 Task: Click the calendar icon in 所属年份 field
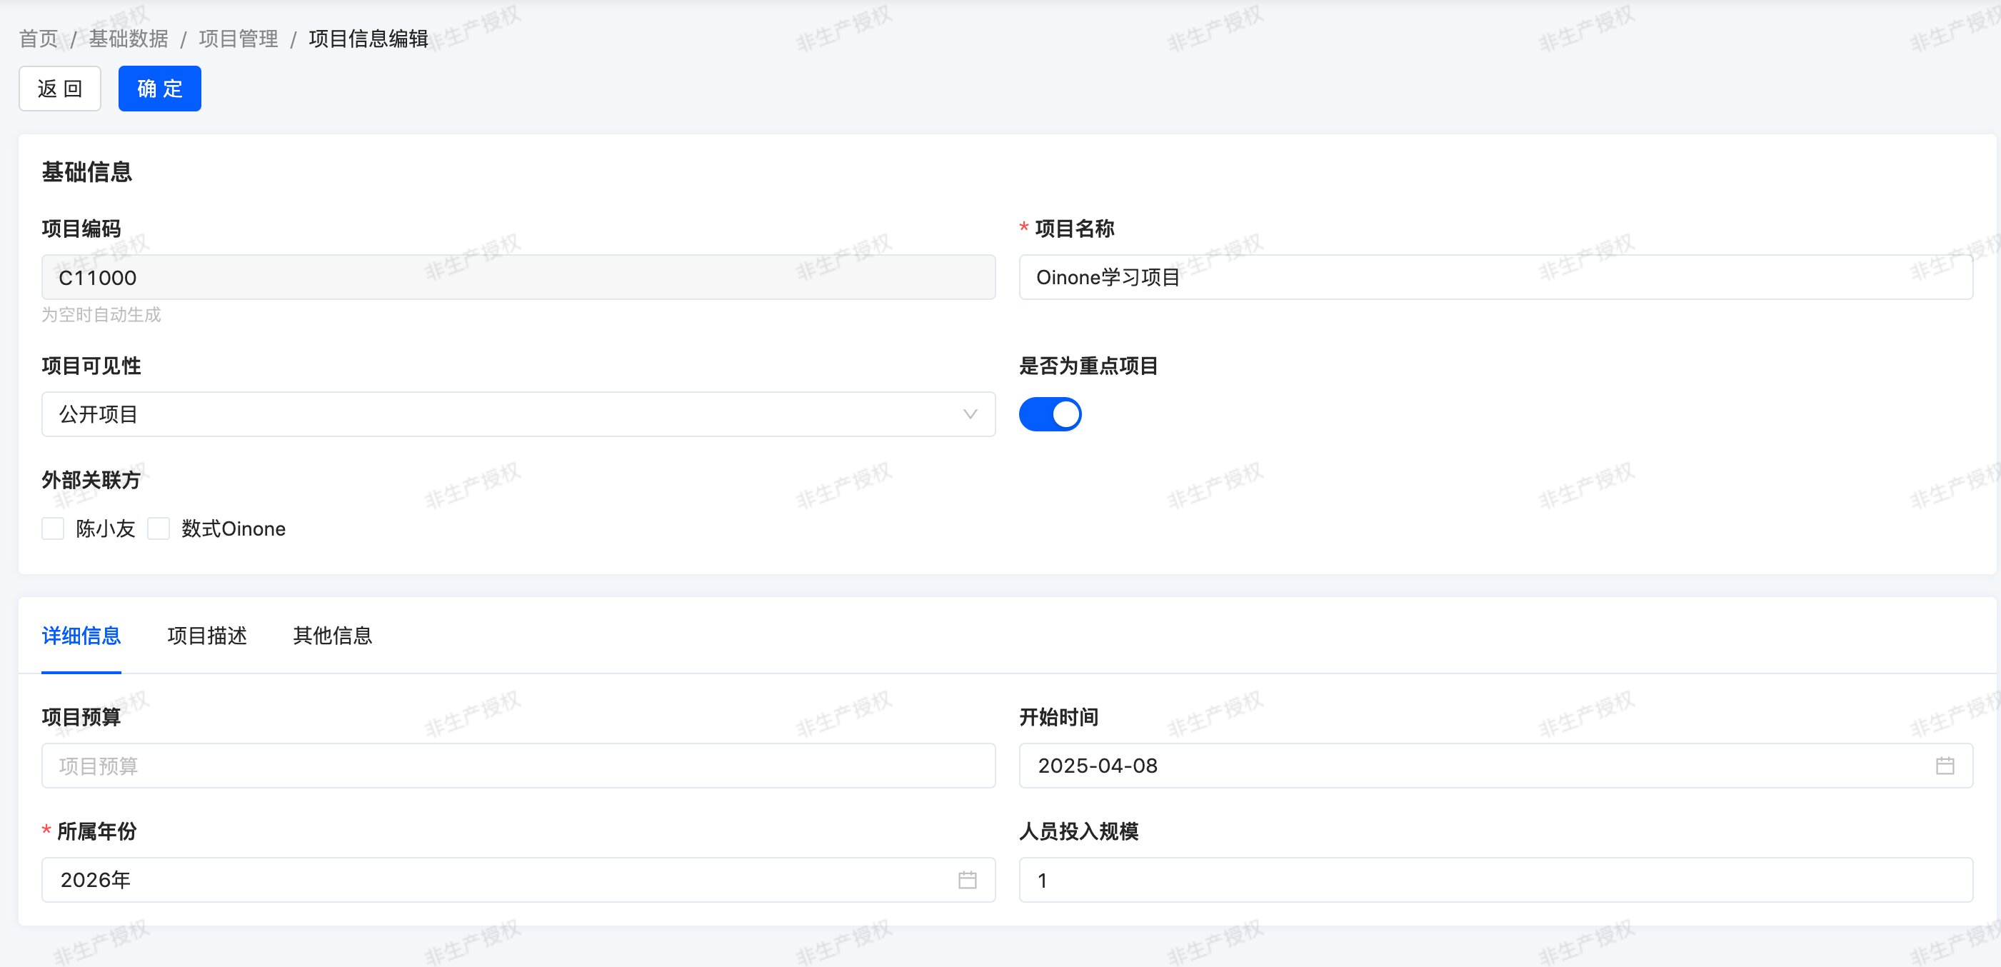967,880
